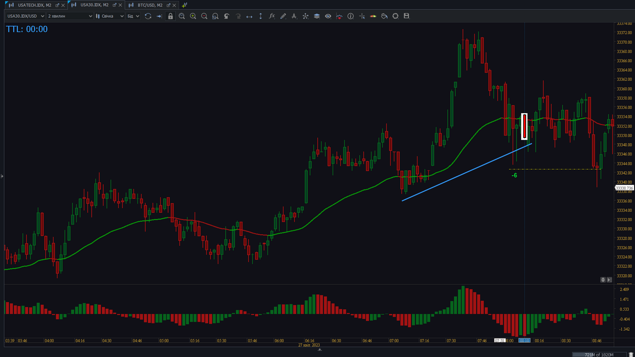Add a new chart with plus icon

(184, 5)
